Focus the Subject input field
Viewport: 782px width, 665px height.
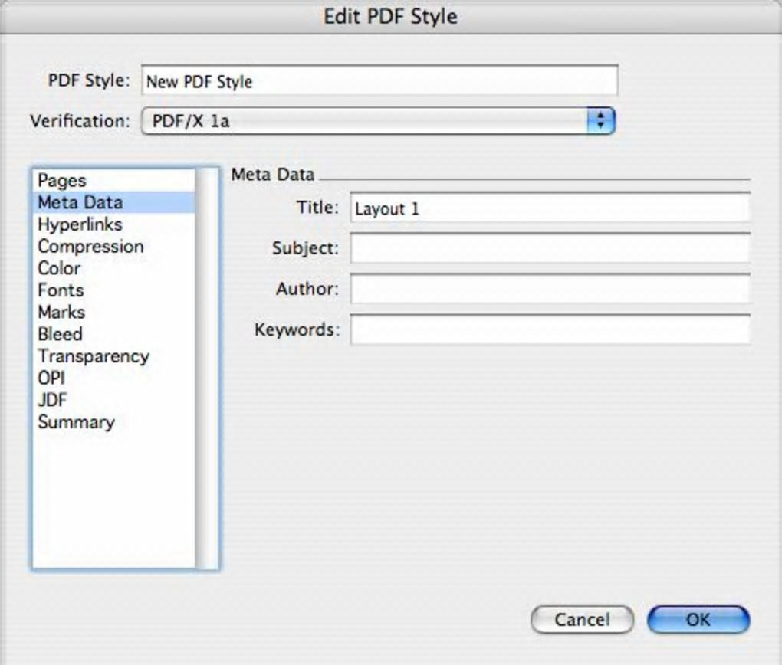[549, 248]
